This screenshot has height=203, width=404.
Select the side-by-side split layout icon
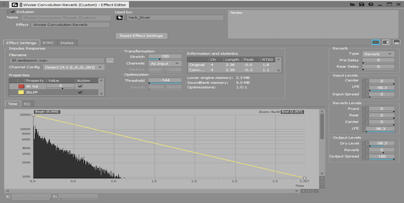click(386, 42)
